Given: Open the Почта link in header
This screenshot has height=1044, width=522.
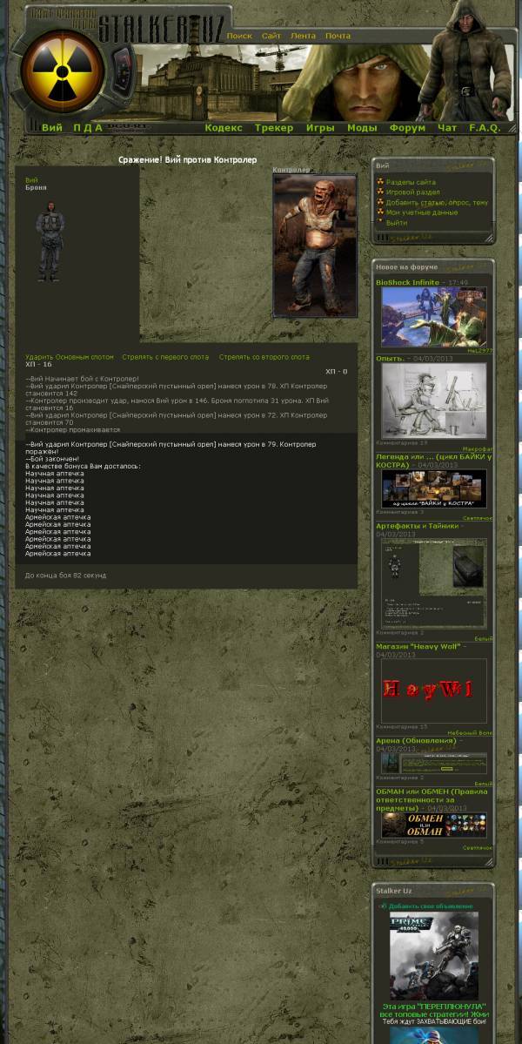Looking at the screenshot, I should (x=338, y=37).
